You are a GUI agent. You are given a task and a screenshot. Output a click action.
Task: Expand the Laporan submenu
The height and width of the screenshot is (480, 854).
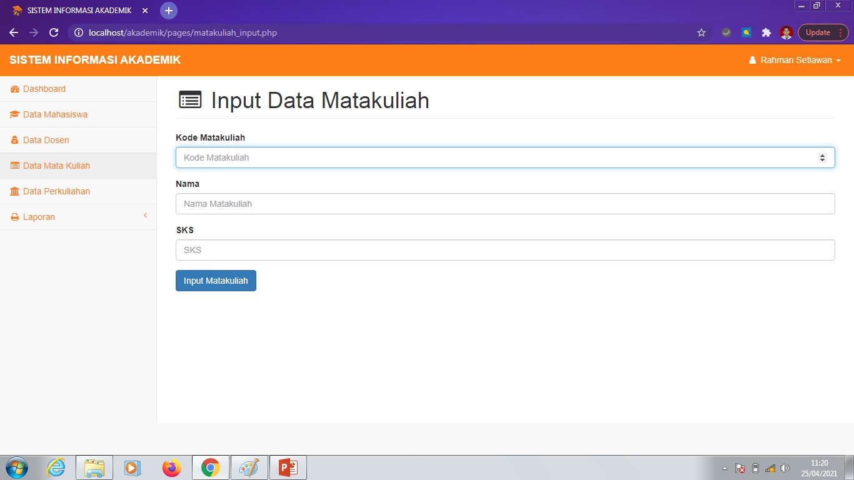tap(39, 216)
